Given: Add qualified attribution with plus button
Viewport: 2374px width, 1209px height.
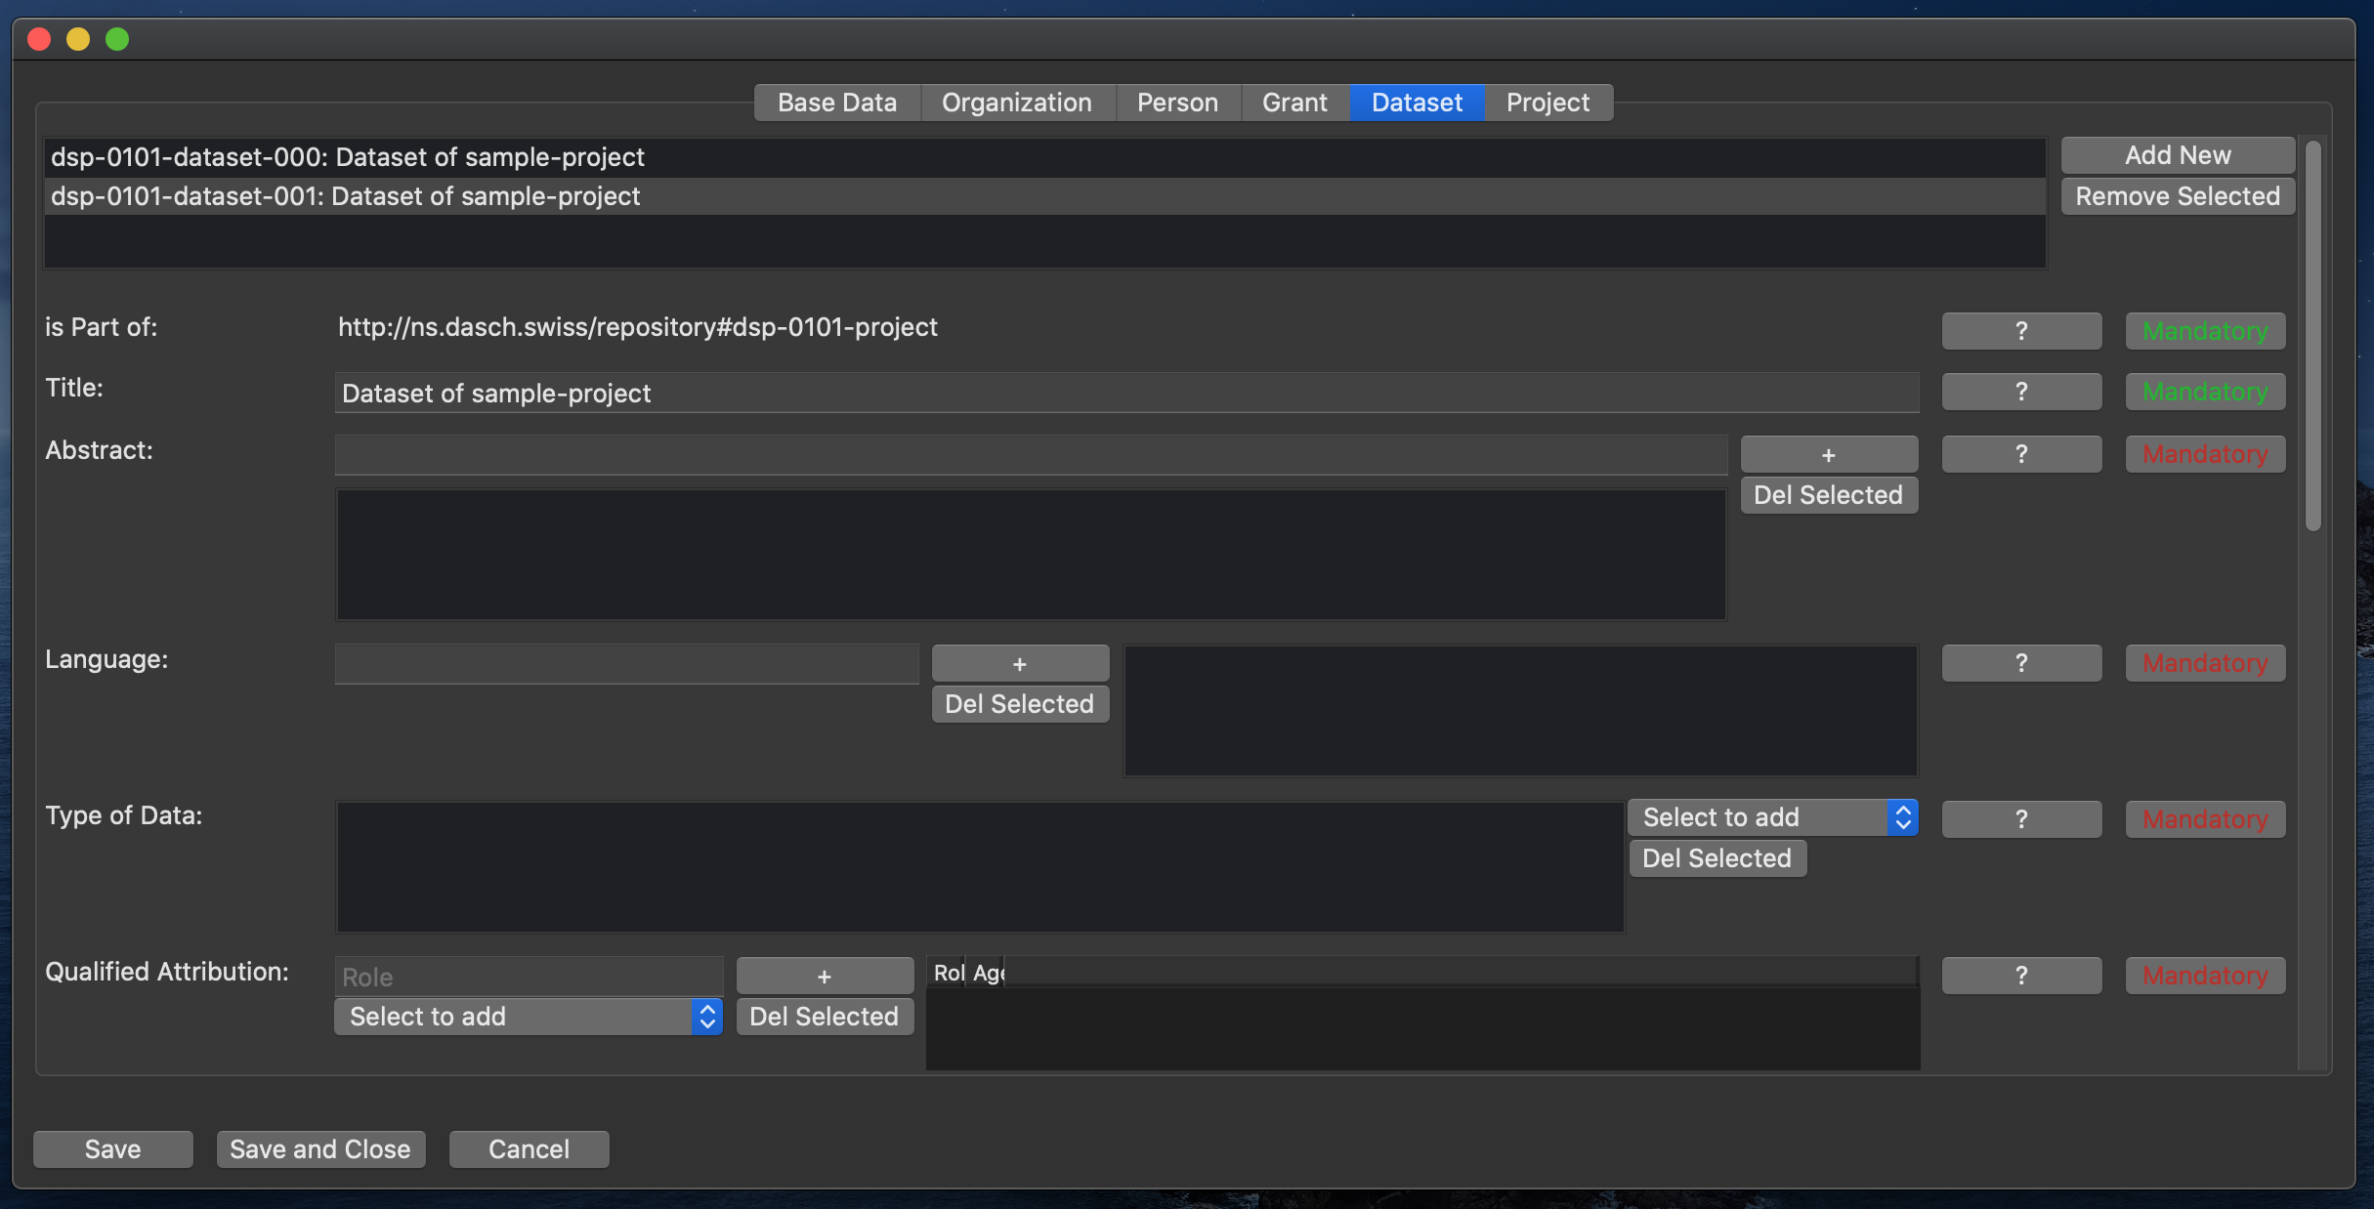Looking at the screenshot, I should [x=825, y=976].
